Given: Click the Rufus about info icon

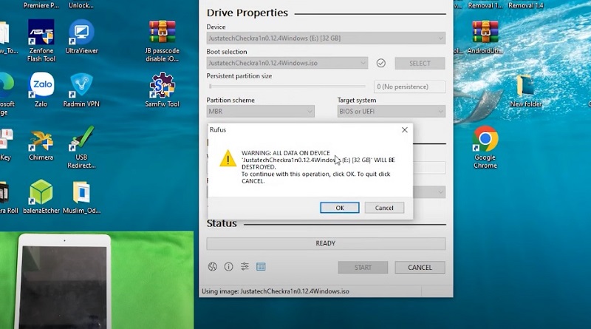Looking at the screenshot, I should pos(229,267).
